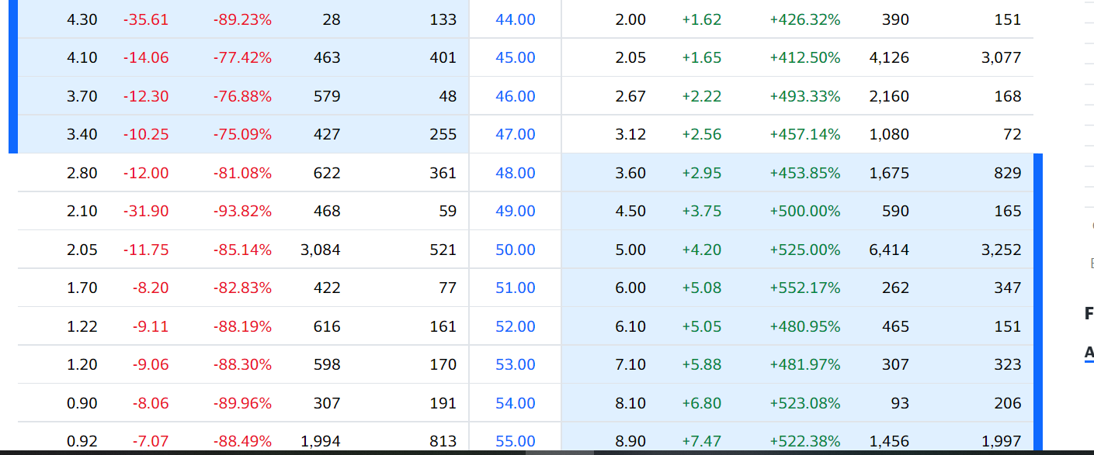Click call volume 3,084
Screen dimensions: 1094x455
point(321,250)
